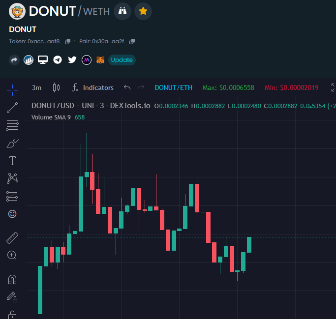Screen dimensions: 336x319
Task: Add token via MetaMask fox icon
Action: (100, 60)
